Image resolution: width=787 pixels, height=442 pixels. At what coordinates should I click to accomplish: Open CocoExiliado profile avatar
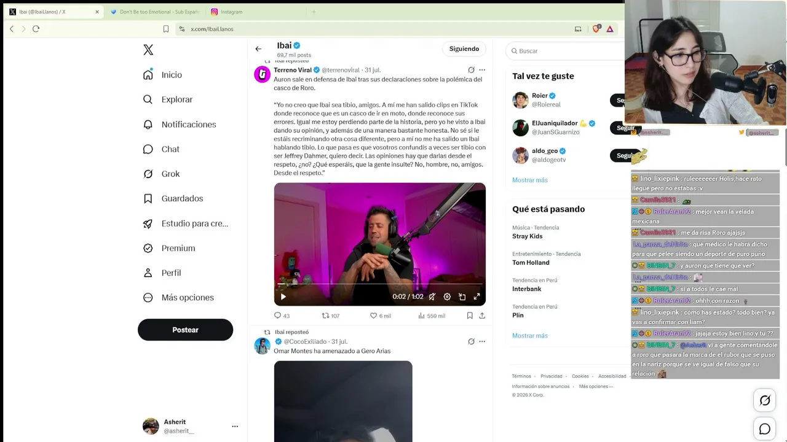(x=263, y=346)
